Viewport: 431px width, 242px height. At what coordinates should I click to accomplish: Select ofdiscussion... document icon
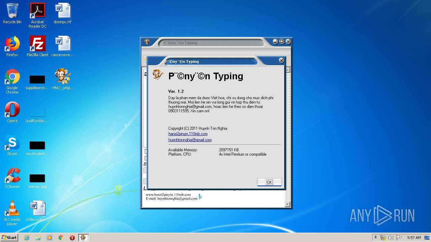tap(37, 211)
